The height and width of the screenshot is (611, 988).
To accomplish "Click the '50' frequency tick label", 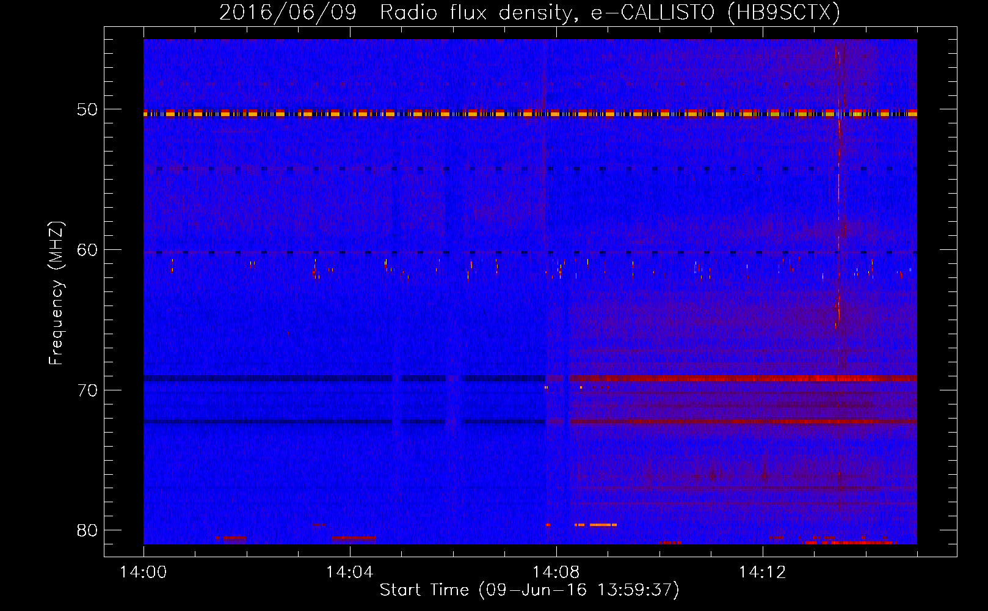I will point(87,109).
